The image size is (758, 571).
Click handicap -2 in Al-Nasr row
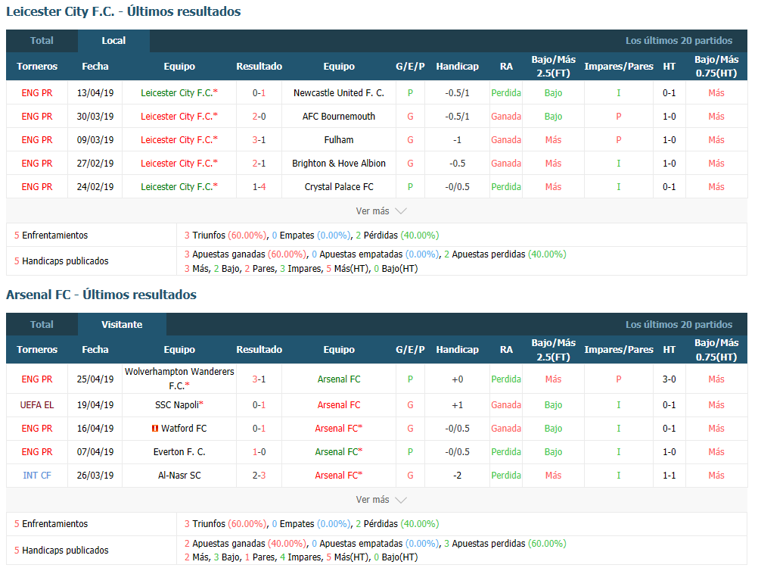[x=458, y=475]
